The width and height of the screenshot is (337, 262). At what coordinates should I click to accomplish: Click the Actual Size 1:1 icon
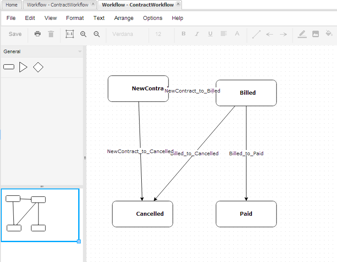click(70, 34)
